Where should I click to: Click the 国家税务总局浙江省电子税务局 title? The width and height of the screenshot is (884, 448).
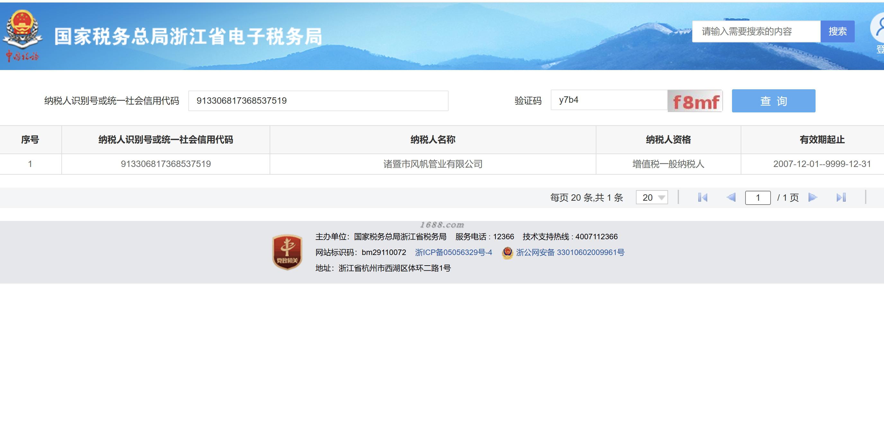pos(188,36)
